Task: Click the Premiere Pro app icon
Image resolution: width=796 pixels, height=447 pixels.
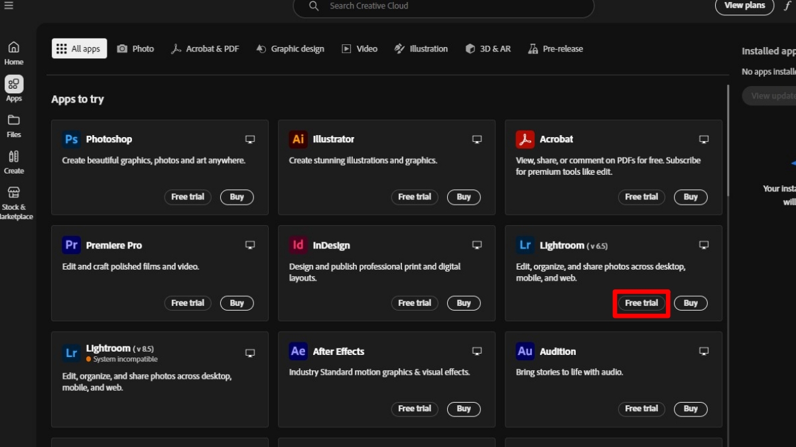Action: coord(71,245)
